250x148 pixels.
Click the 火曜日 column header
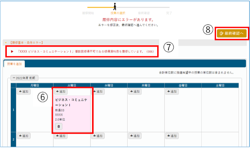tap(72, 86)
